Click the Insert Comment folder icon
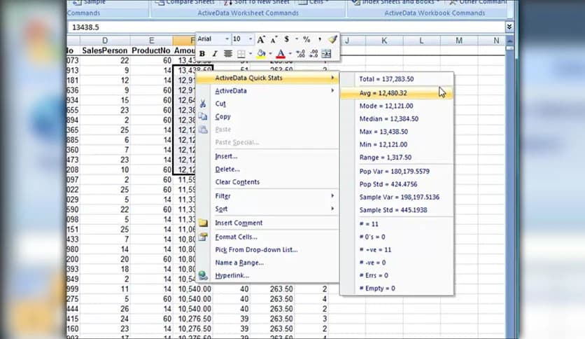Screen dimensions: 585x339 point(203,223)
